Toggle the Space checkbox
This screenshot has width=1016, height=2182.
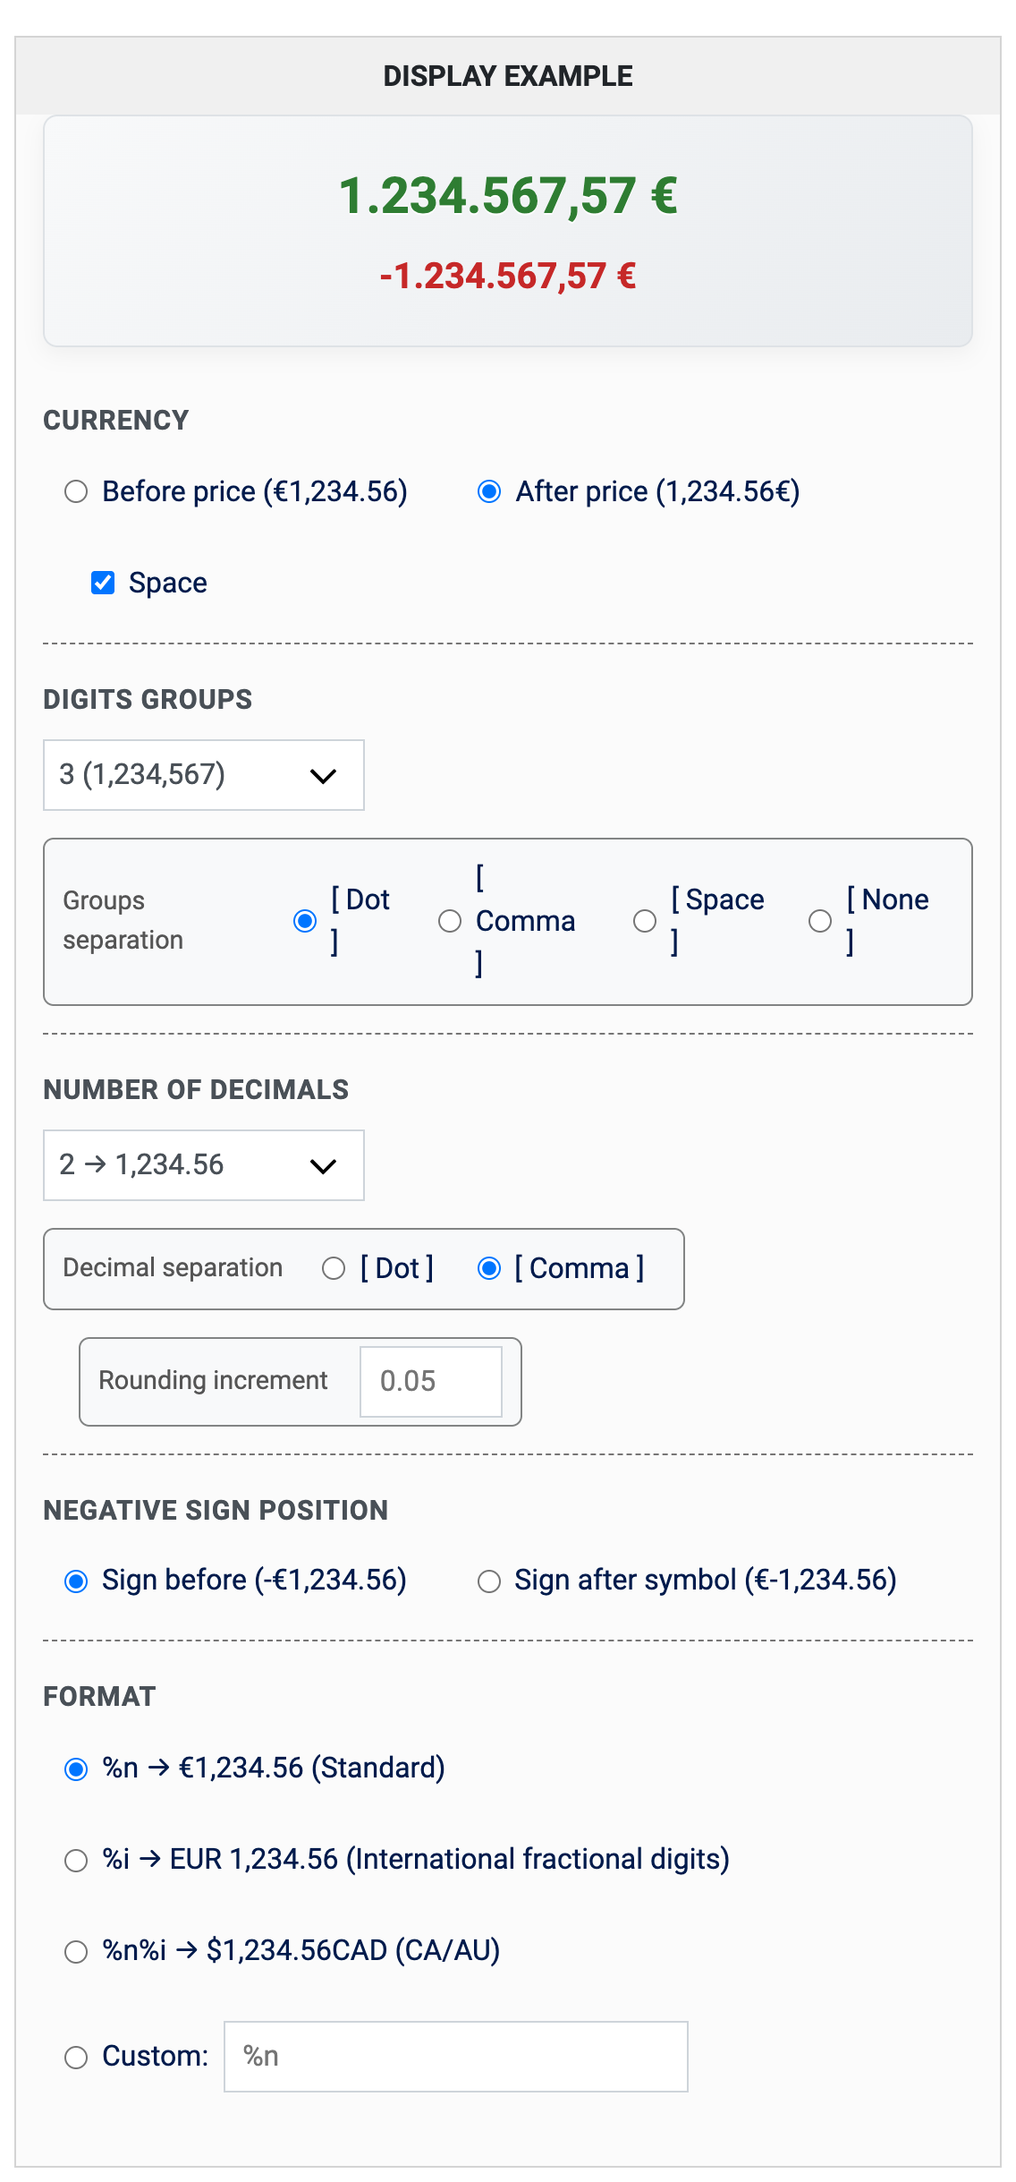(103, 583)
